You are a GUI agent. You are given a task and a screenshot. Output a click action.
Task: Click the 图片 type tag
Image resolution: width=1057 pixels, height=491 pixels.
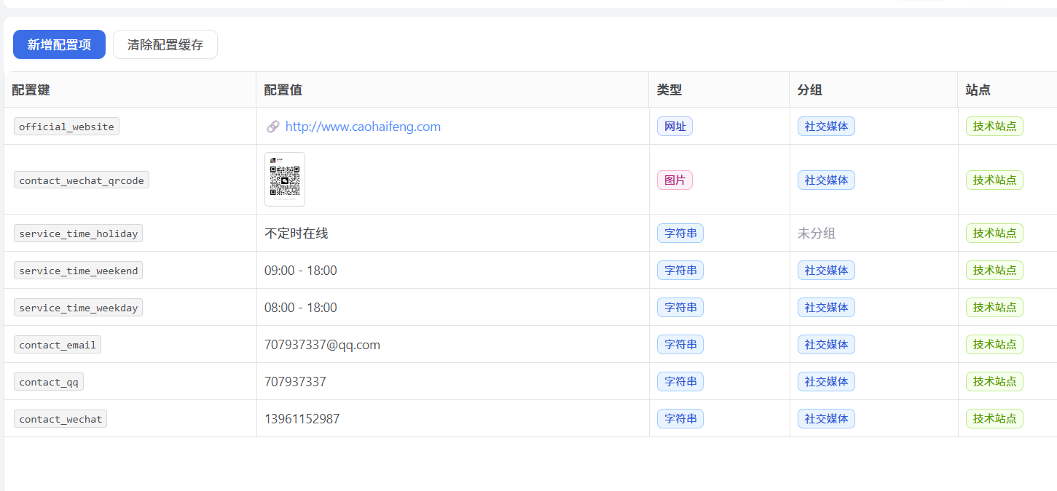pyautogui.click(x=675, y=180)
